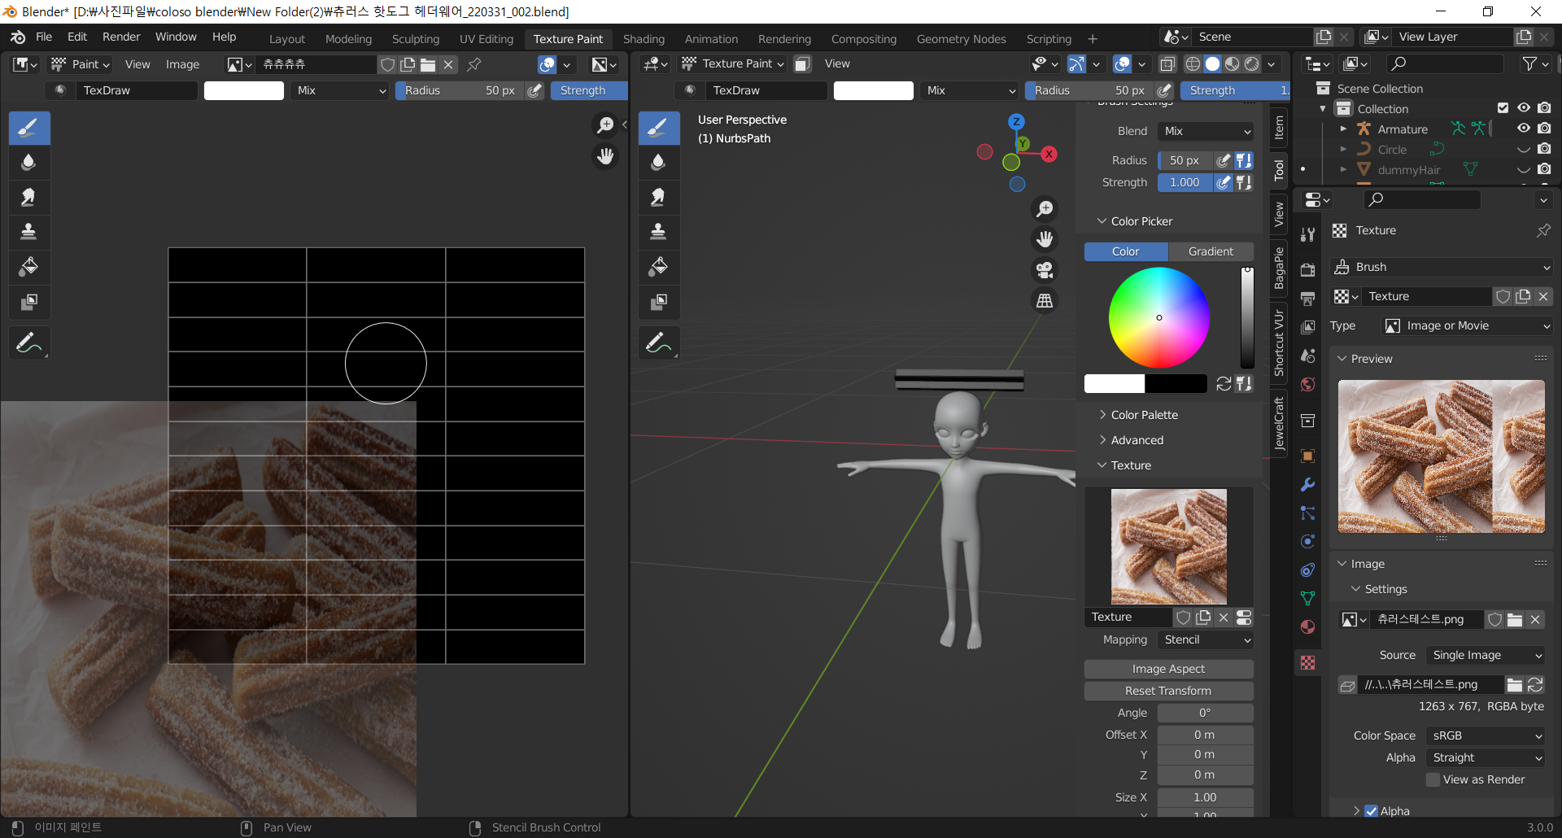Open file browser for 츄러스테스트.png path
Screen dimensions: 1562x838
tap(1514, 685)
